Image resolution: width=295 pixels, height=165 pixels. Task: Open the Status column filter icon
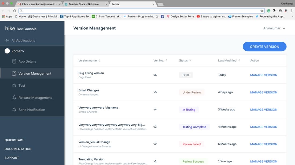tap(190, 60)
